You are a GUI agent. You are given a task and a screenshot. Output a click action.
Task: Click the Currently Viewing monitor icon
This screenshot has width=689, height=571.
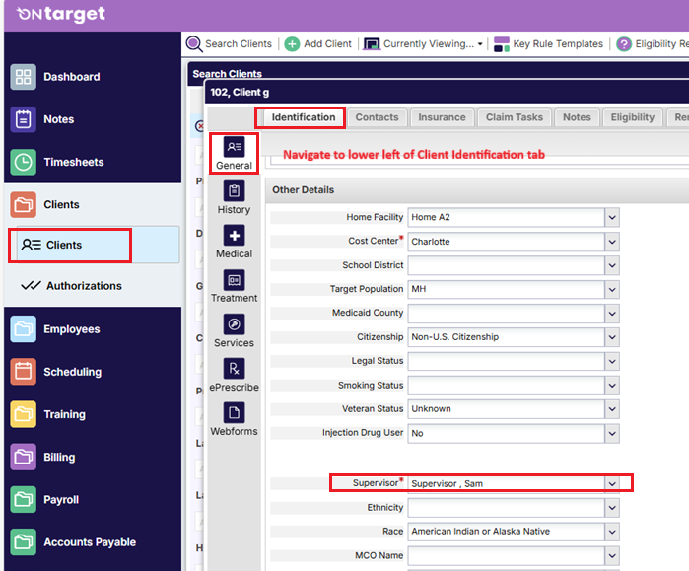[x=372, y=44]
